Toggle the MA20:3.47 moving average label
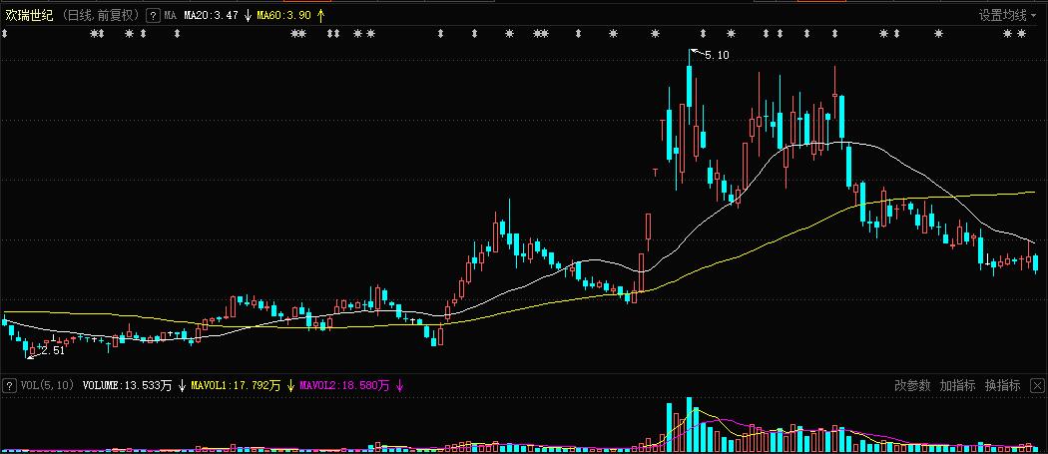 tap(211, 16)
